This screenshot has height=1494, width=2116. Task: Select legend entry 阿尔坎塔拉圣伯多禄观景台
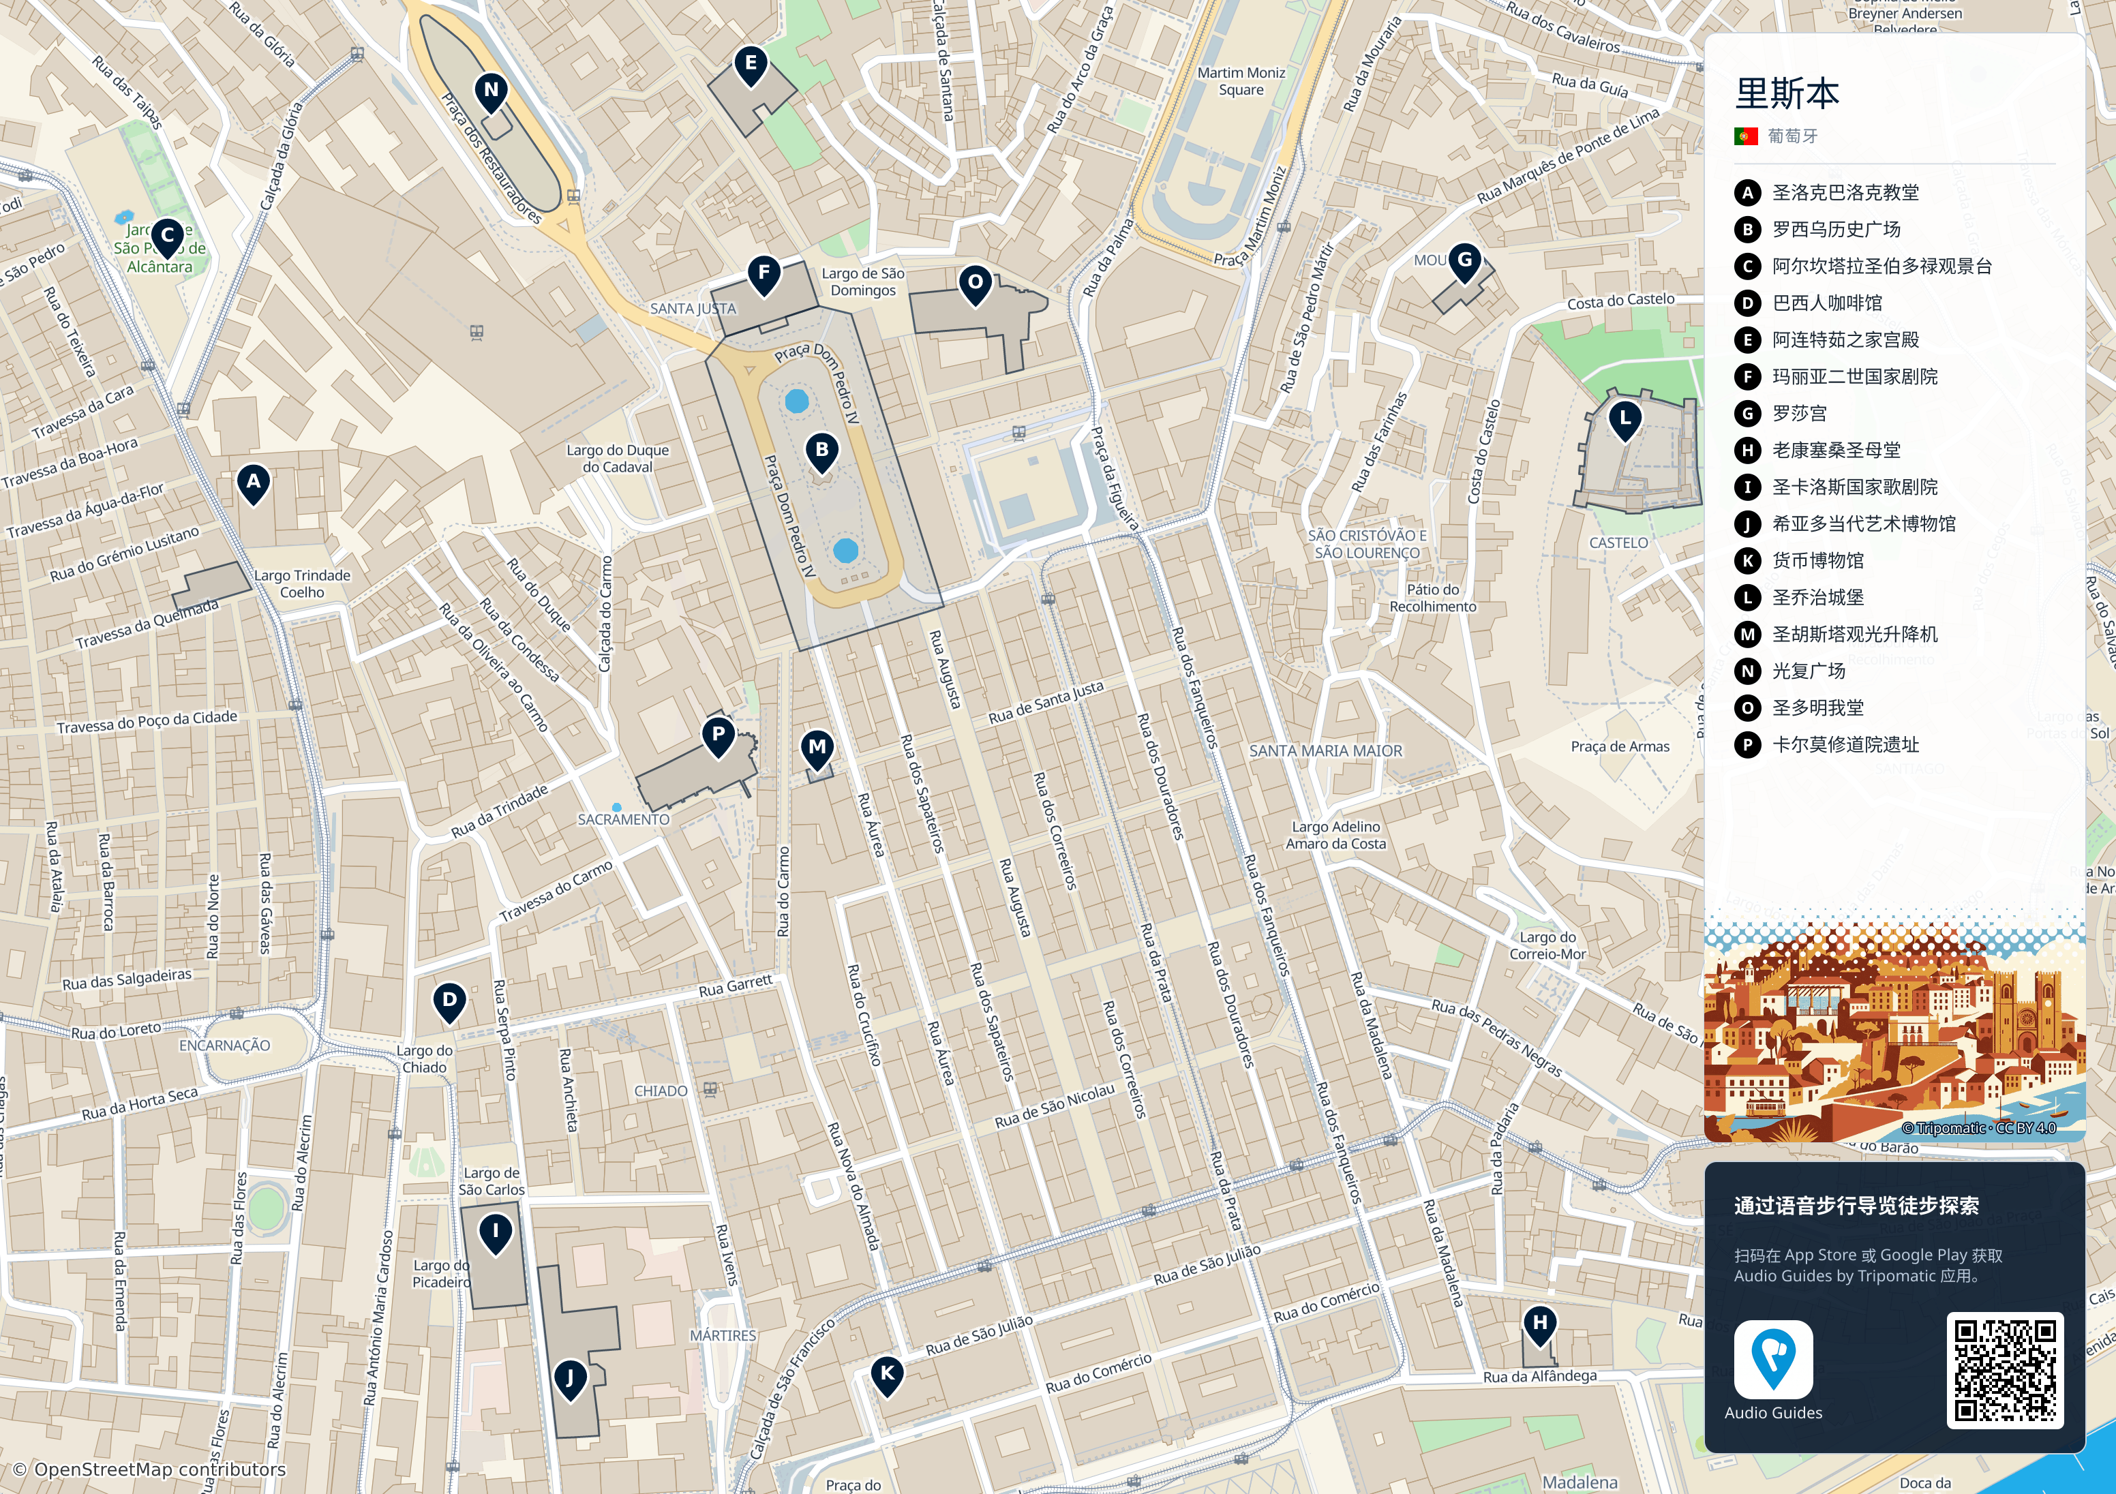pos(1882,266)
